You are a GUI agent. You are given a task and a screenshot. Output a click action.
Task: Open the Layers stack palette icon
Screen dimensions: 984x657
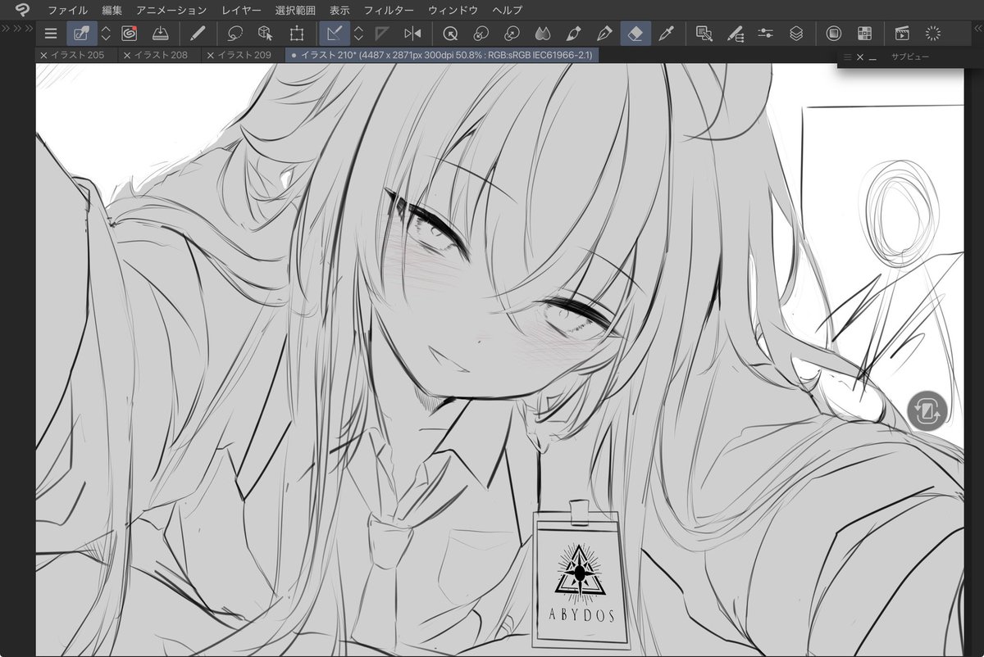click(x=796, y=34)
